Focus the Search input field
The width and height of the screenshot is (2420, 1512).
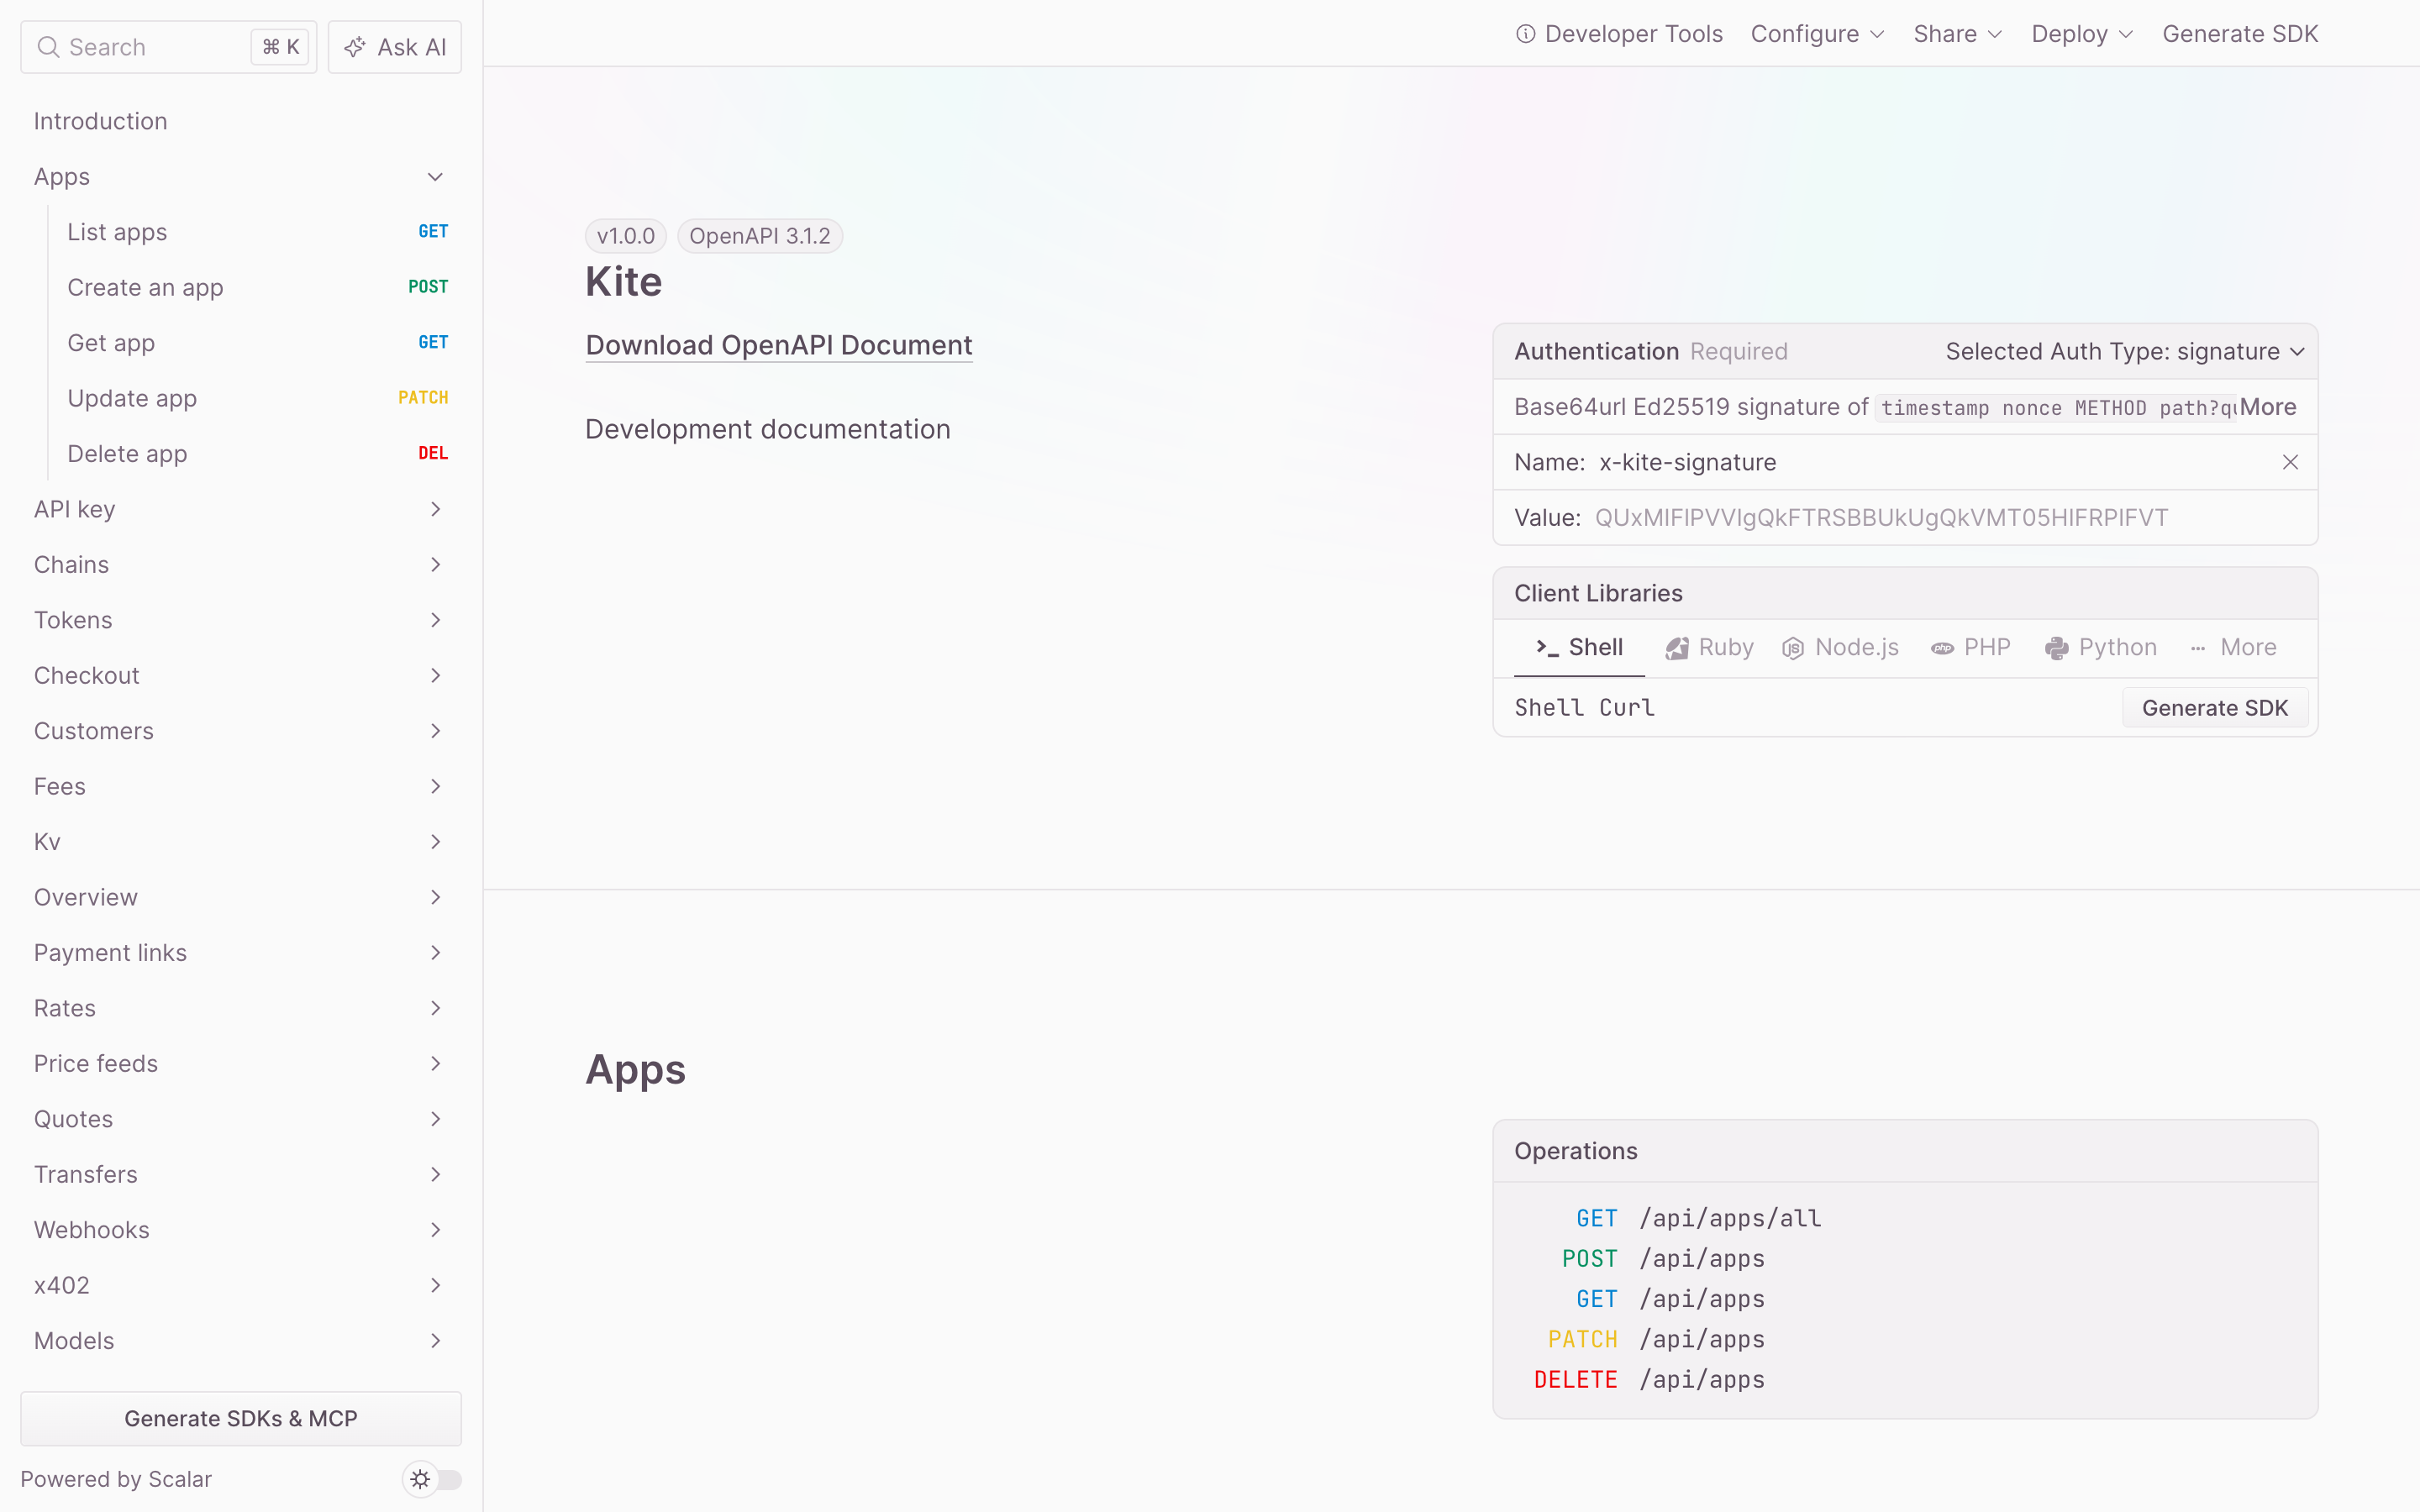click(x=168, y=47)
